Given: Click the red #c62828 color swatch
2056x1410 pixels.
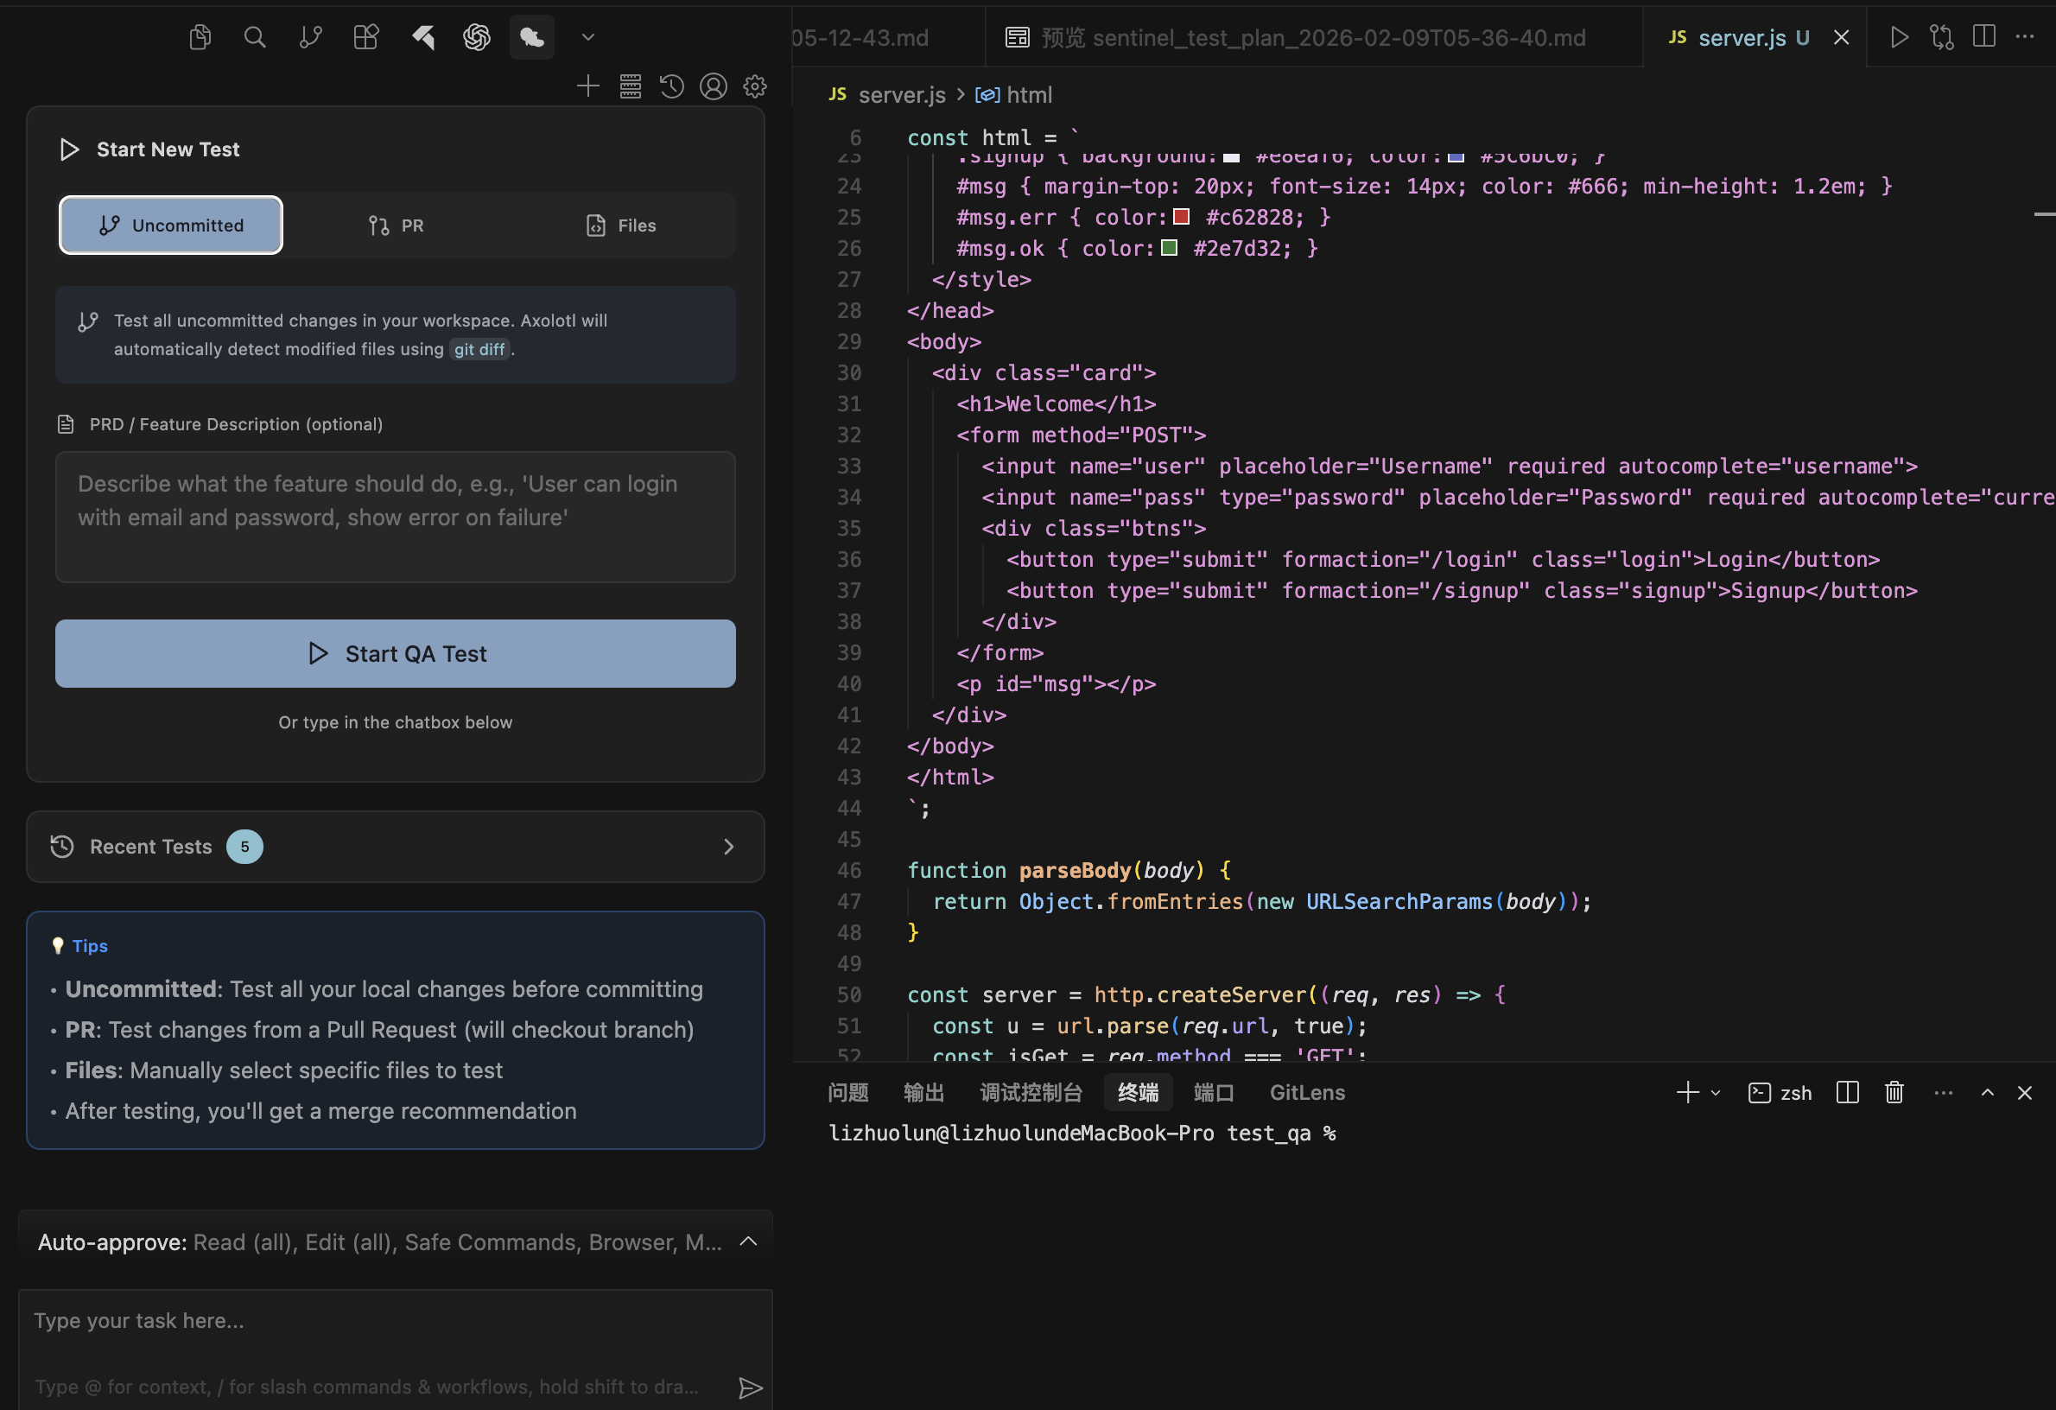Looking at the screenshot, I should 1181,217.
